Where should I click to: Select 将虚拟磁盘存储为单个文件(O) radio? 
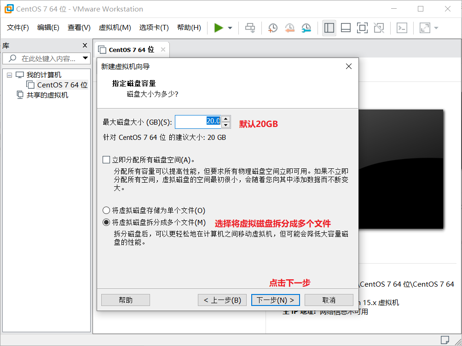106,210
